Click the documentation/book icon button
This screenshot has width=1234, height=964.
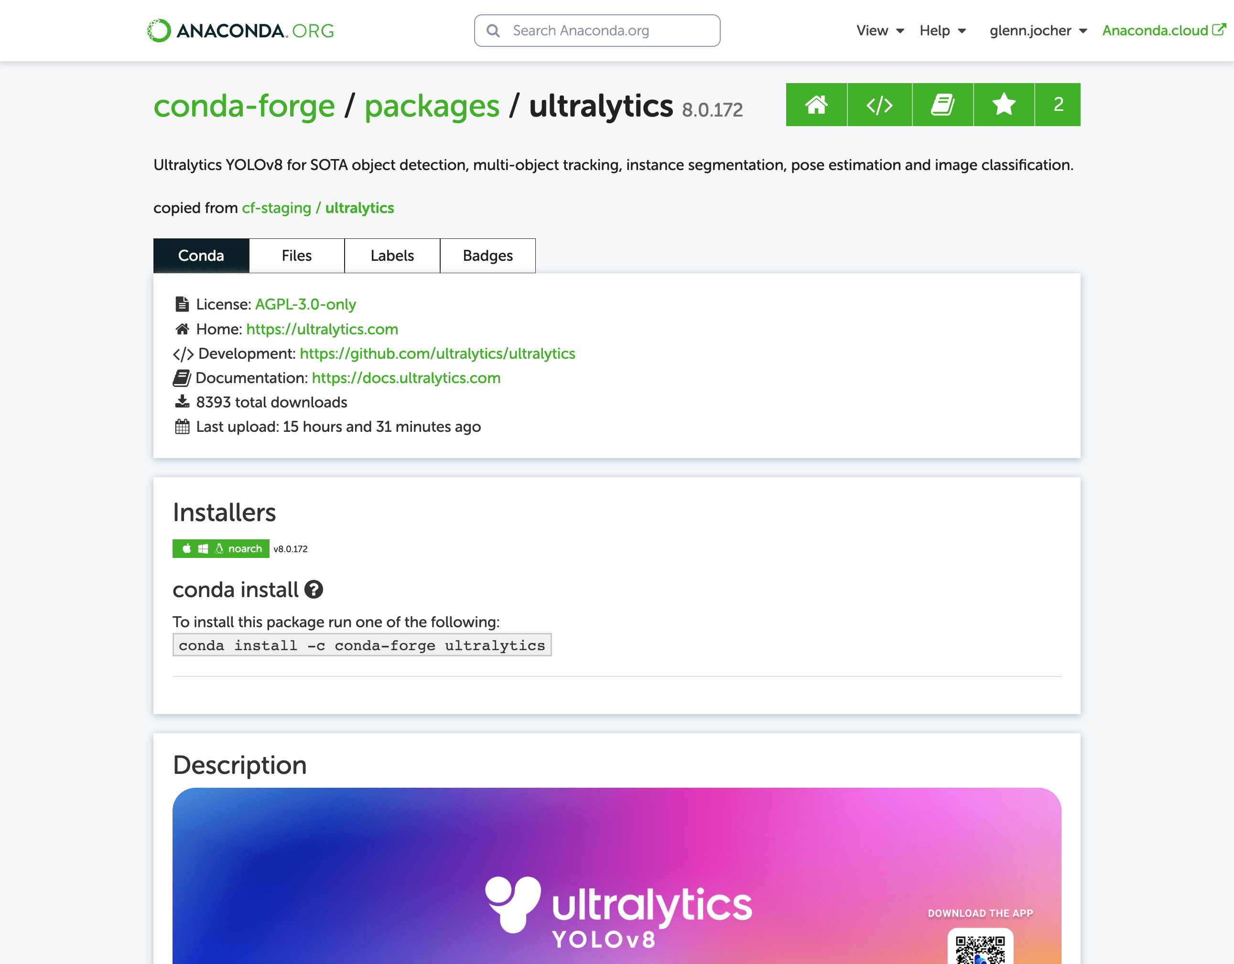[x=942, y=104]
